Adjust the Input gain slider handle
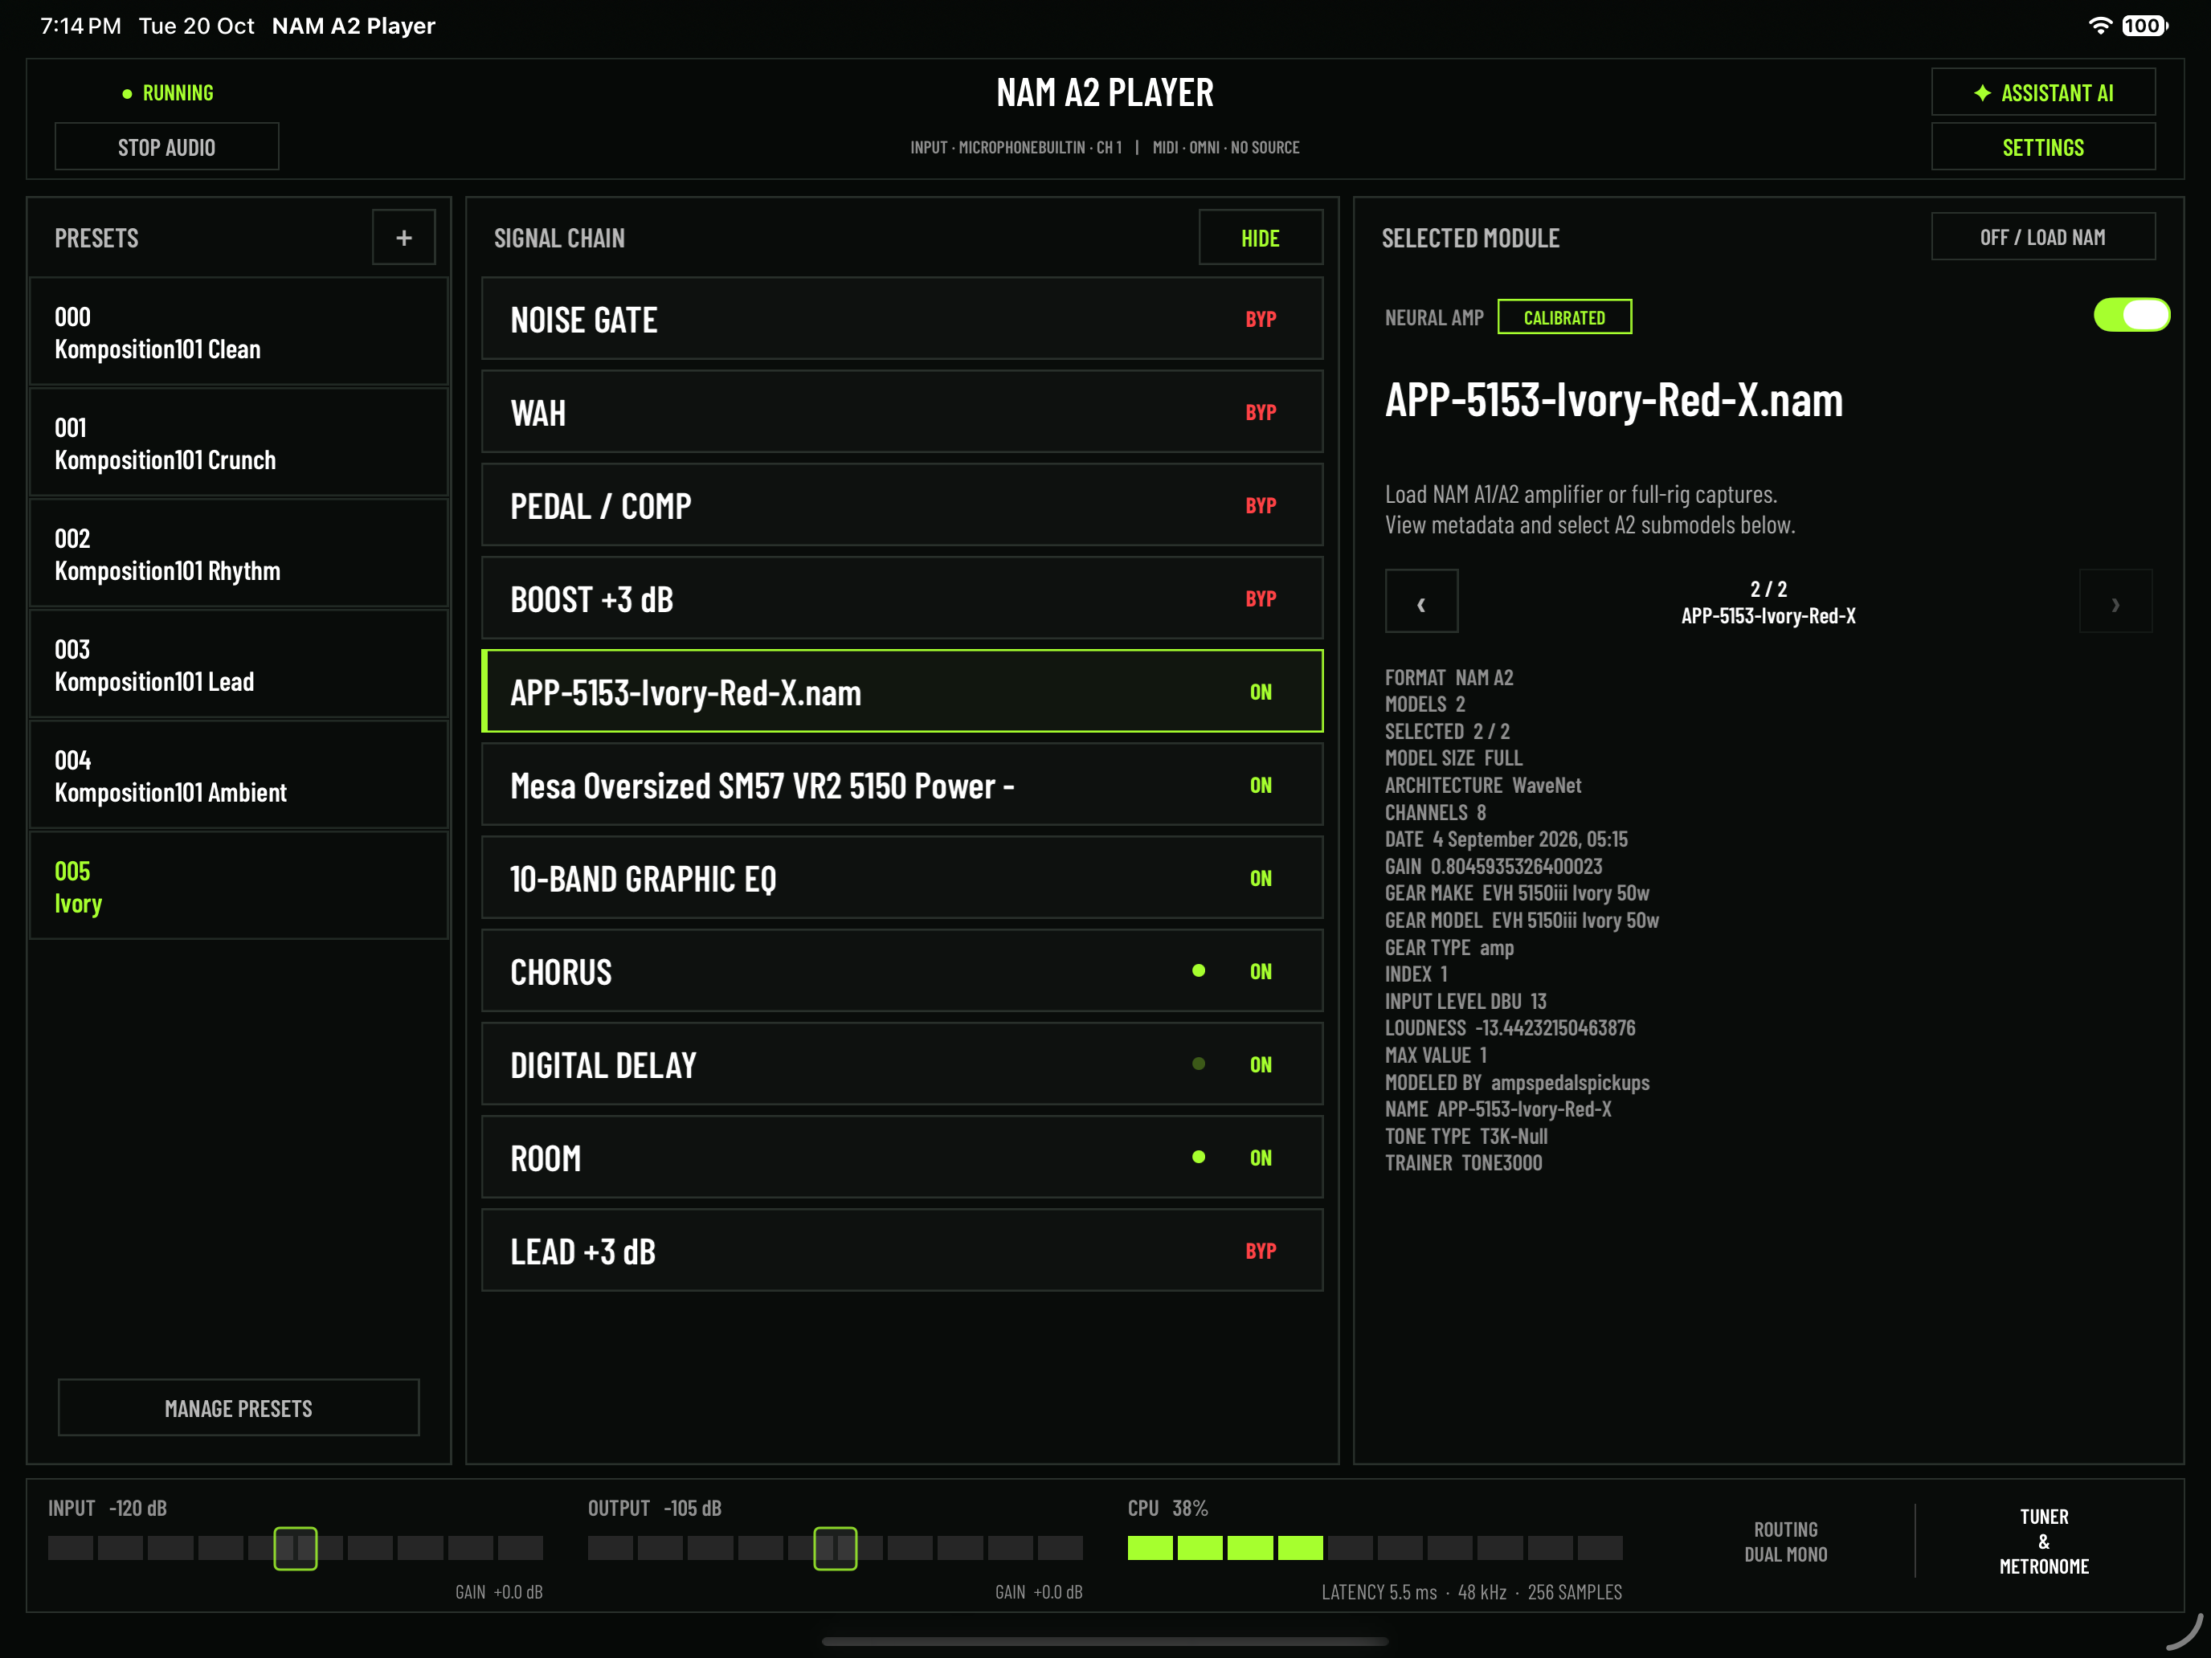Screen dimensions: 2211x1658 click(296, 1548)
